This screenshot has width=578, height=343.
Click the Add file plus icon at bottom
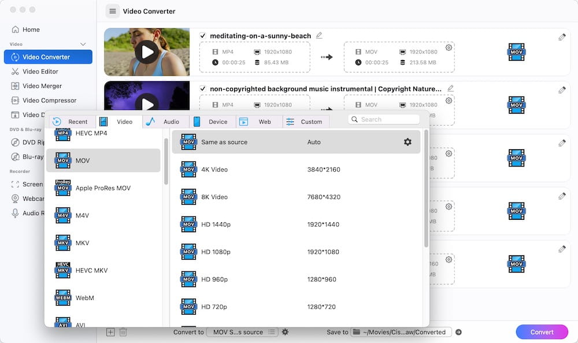coord(110,332)
